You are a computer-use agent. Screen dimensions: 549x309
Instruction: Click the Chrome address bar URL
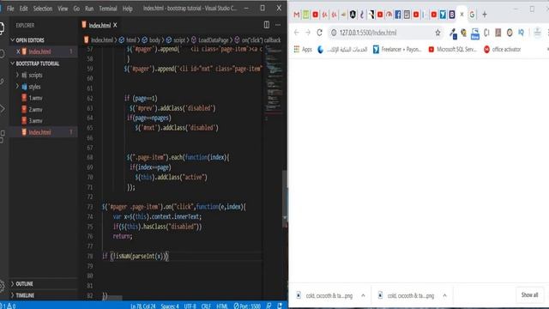pyautogui.click(x=368, y=33)
